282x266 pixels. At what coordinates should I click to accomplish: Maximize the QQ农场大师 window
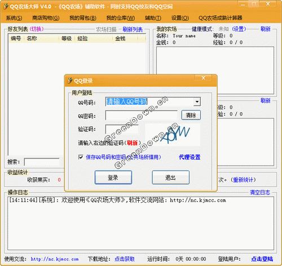click(x=254, y=4)
